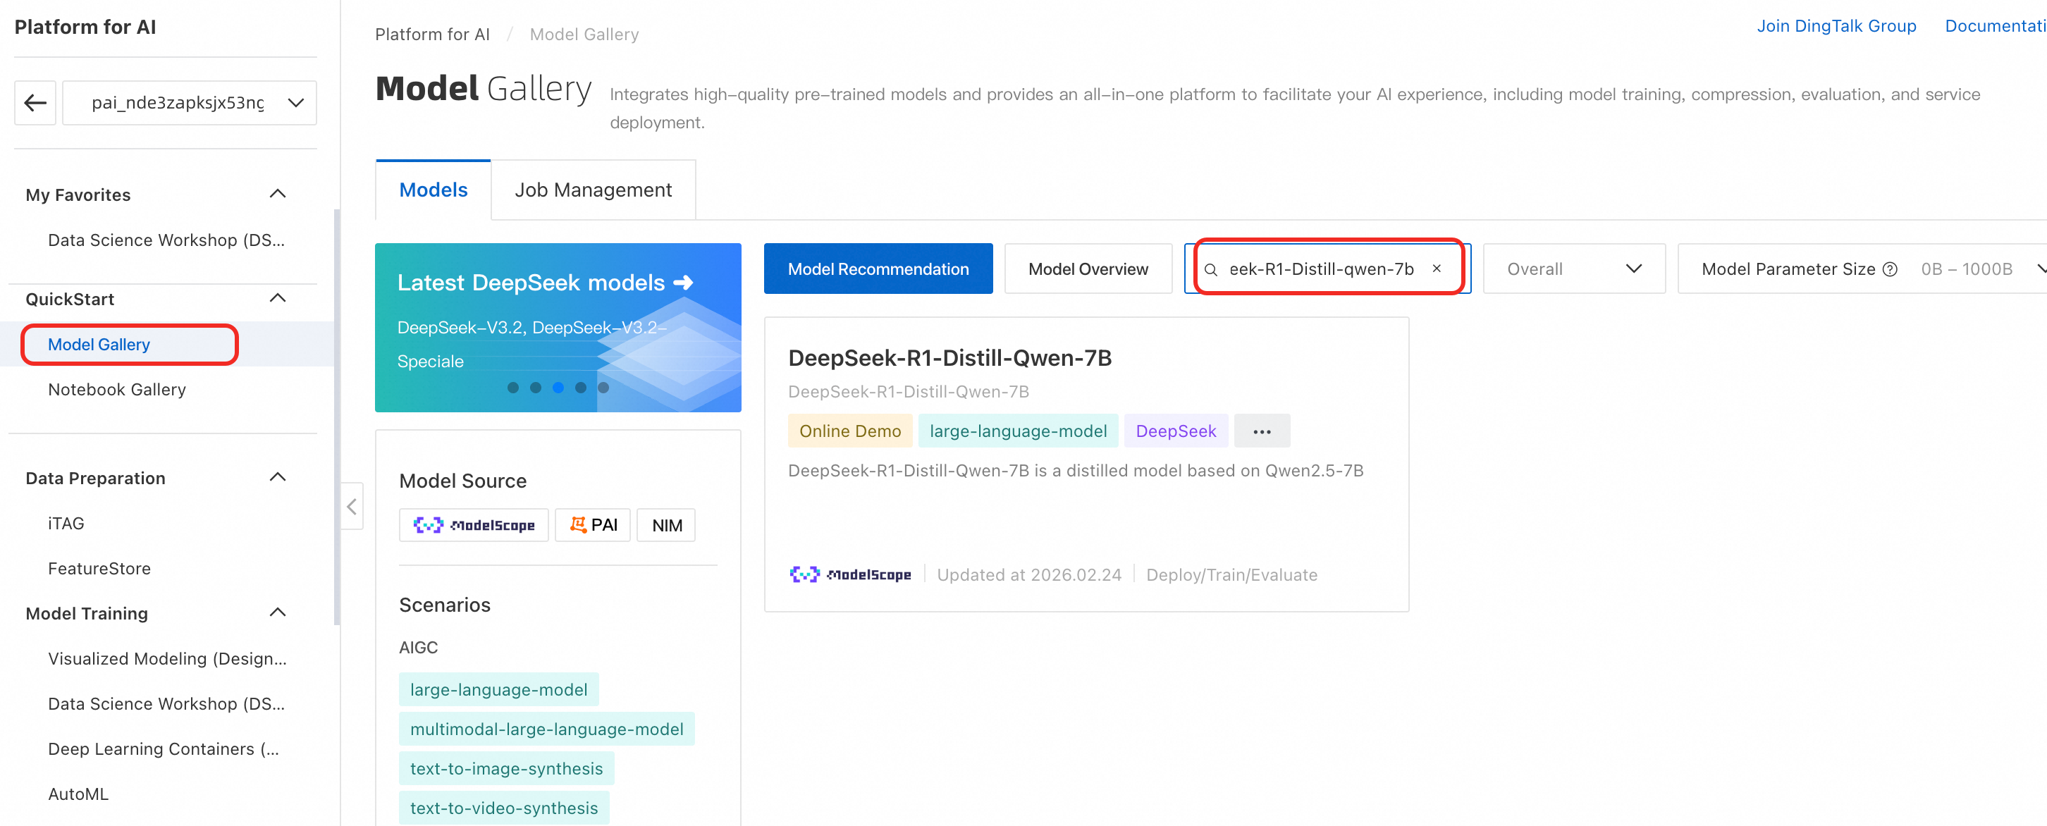Open FeatureStore
The width and height of the screenshot is (2047, 826).
[x=99, y=568]
